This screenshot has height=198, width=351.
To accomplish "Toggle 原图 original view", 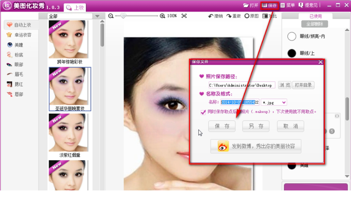I will pos(251,16).
